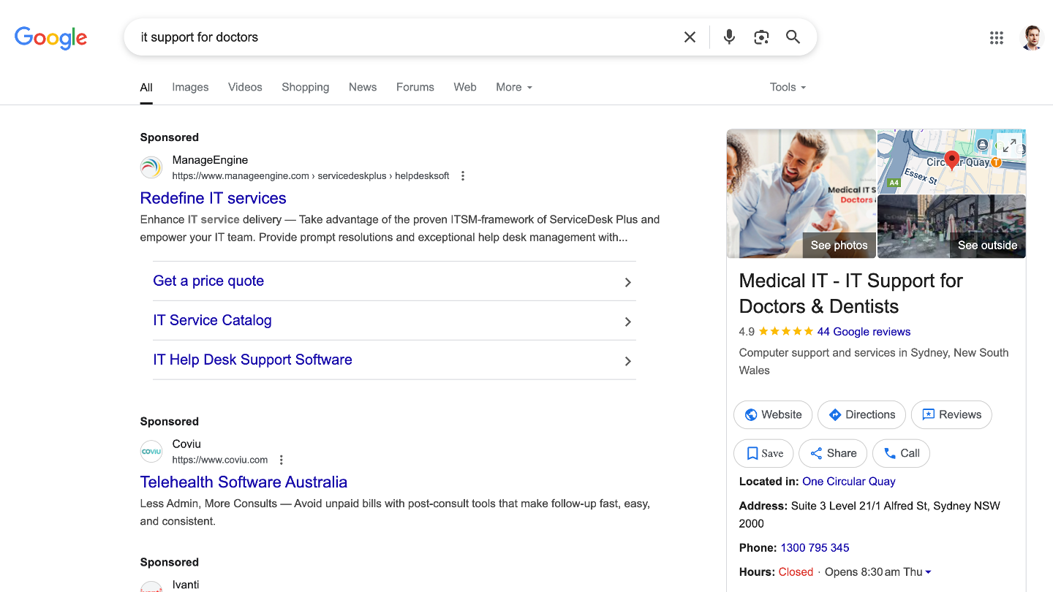The image size is (1053, 592).
Task: Save the Medical IT listing
Action: coord(763,453)
